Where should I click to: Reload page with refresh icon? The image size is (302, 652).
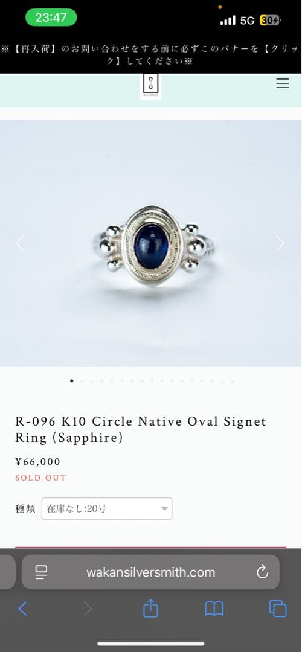(x=263, y=572)
